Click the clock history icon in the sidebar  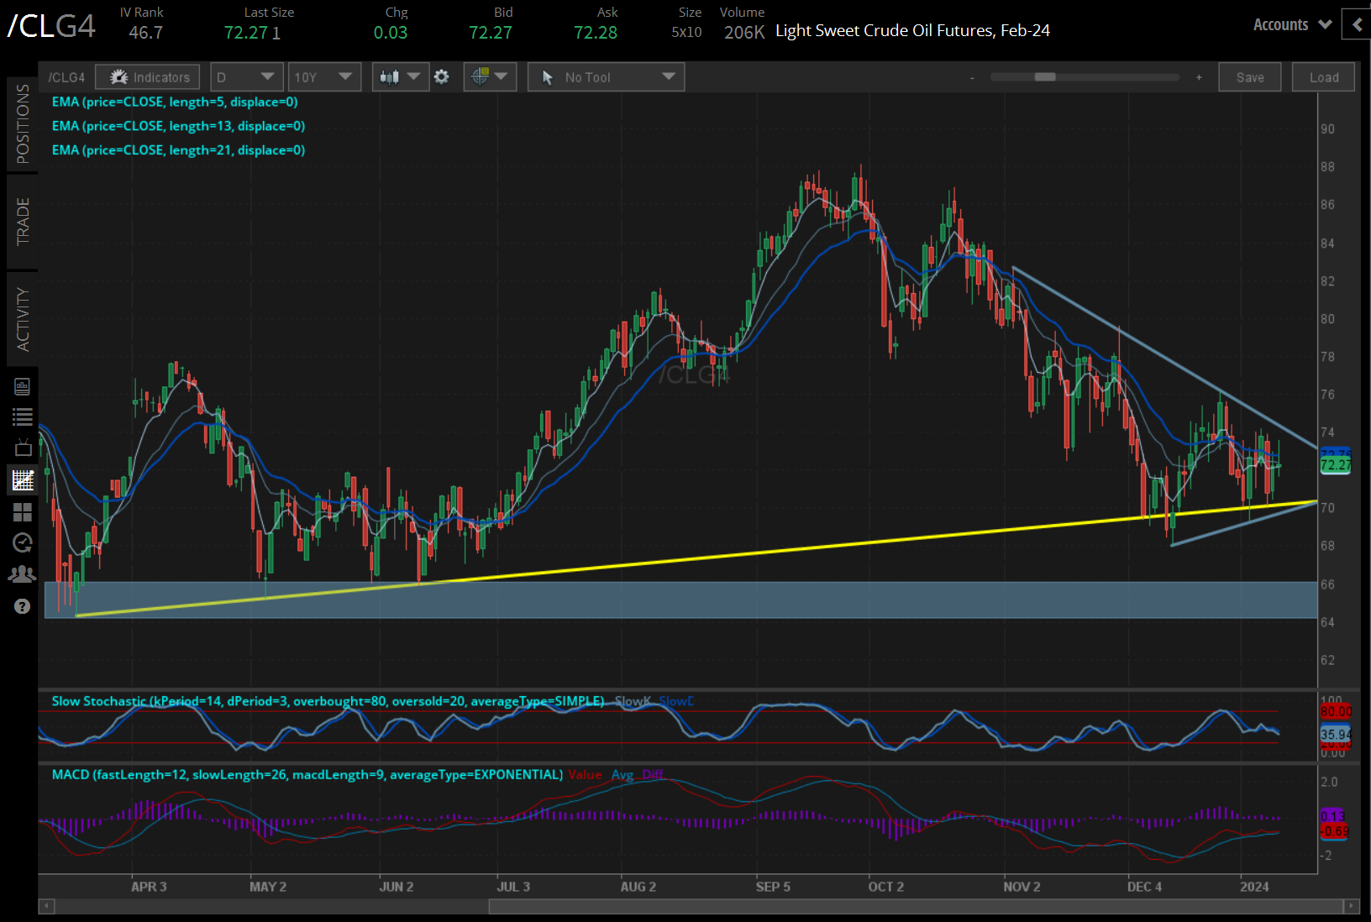22,542
